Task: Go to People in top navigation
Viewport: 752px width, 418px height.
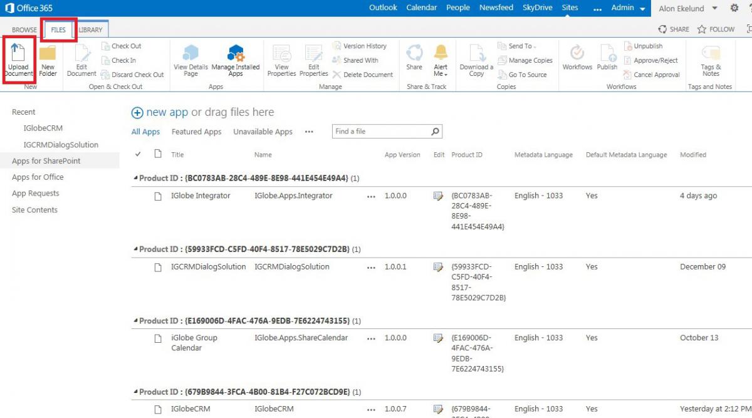Action: 458,8
